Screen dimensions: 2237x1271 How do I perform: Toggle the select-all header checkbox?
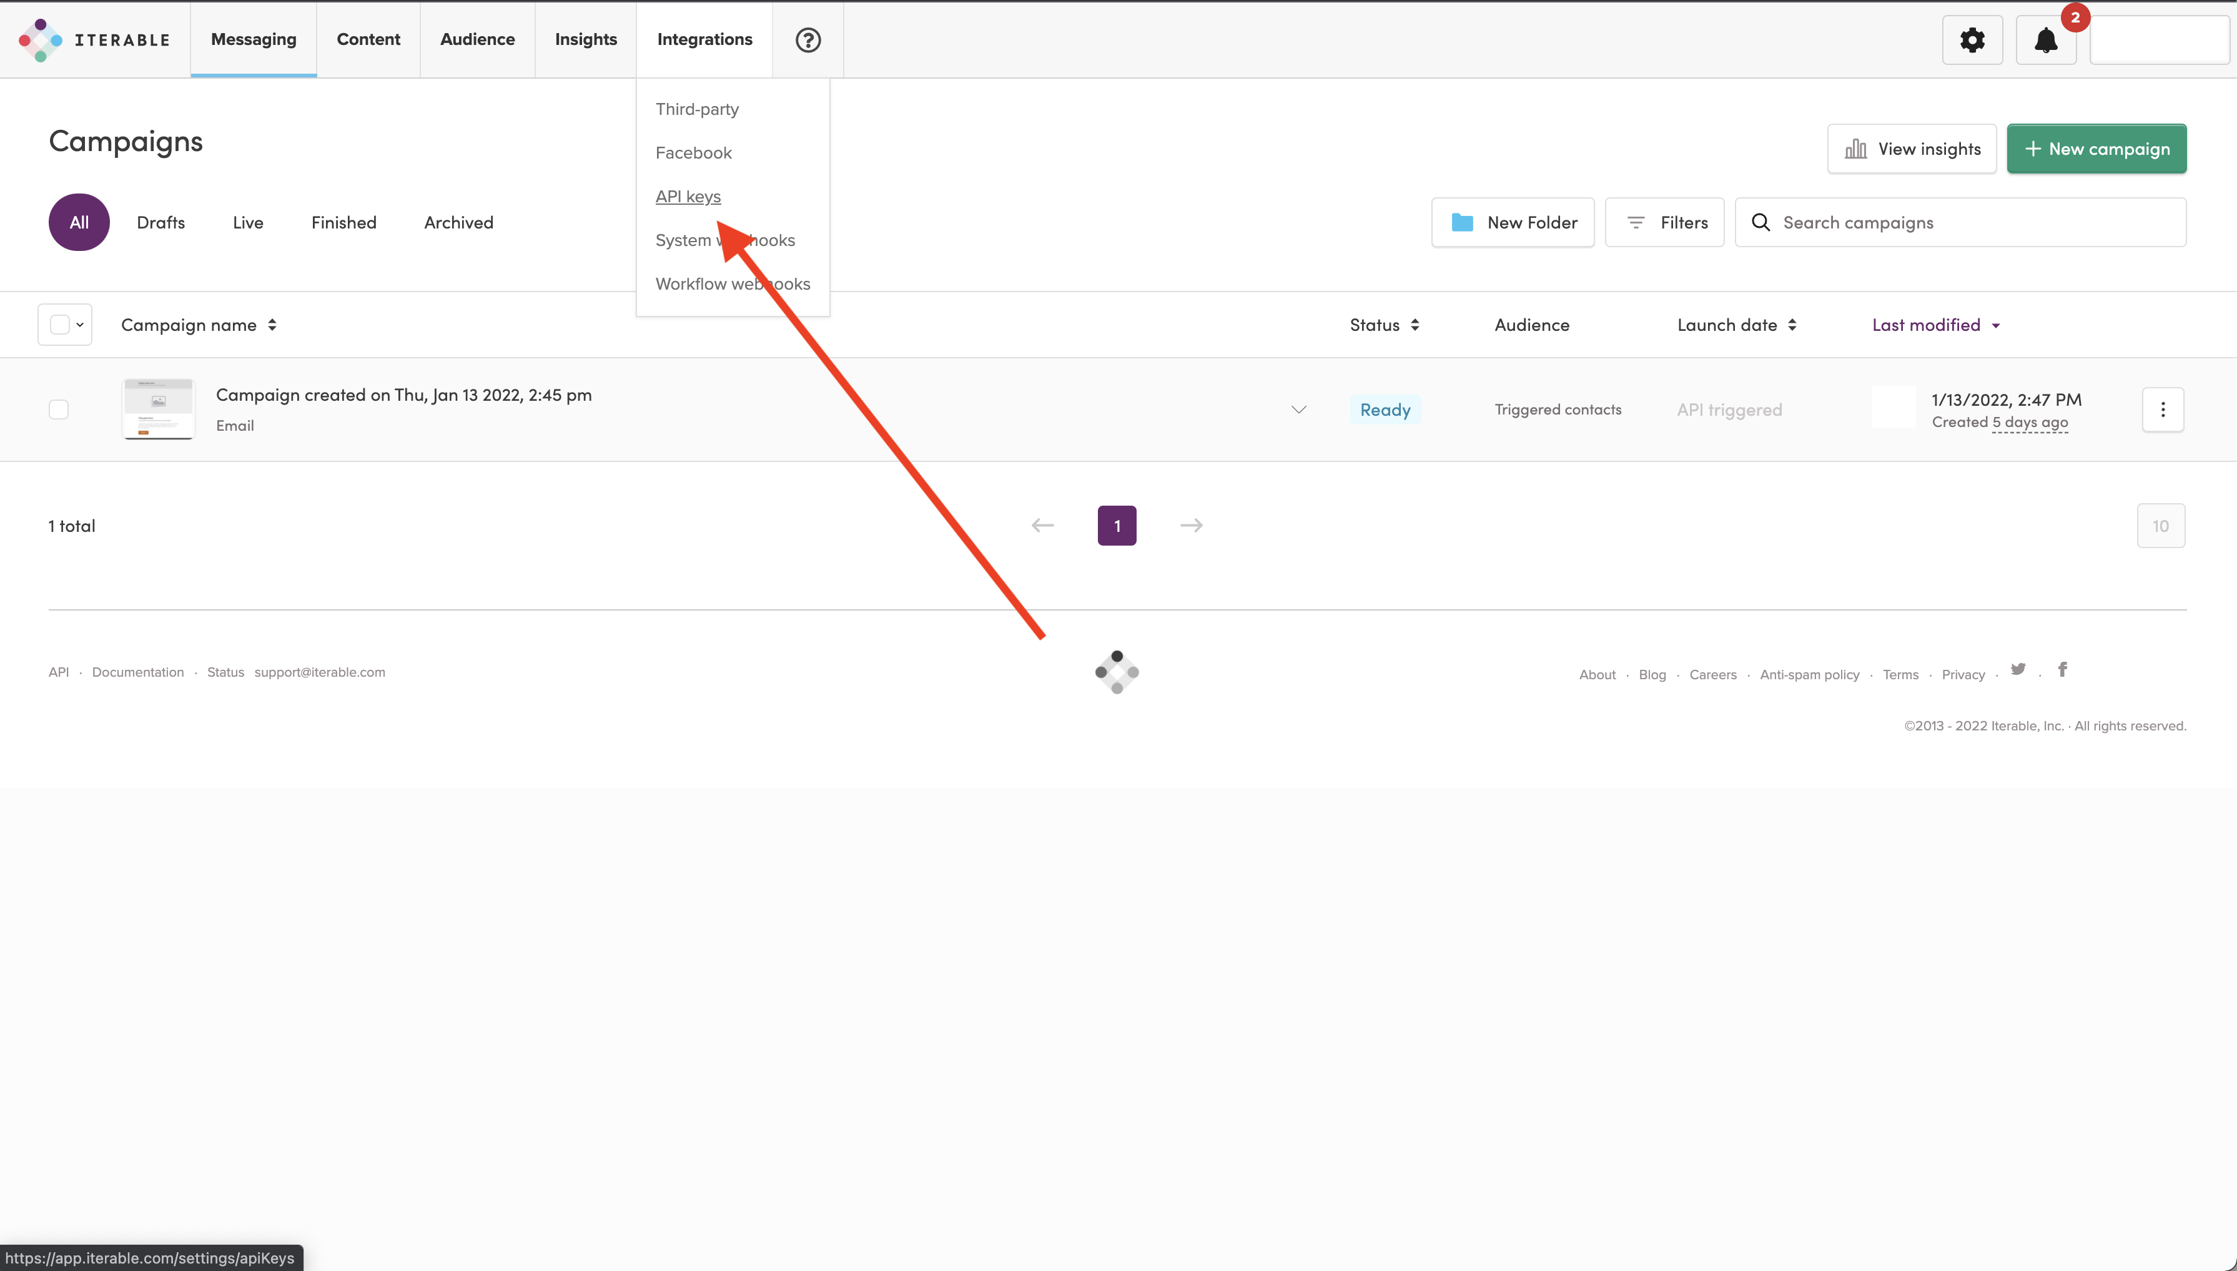click(59, 325)
